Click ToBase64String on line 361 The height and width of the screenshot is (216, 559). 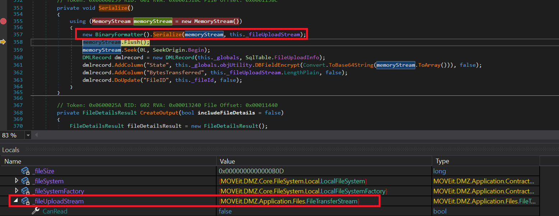(352, 65)
